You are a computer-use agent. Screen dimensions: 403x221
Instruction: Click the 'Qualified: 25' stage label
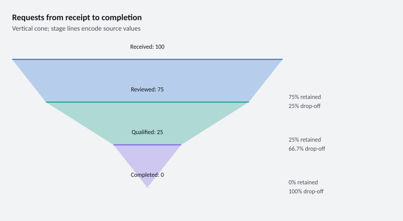[147, 132]
